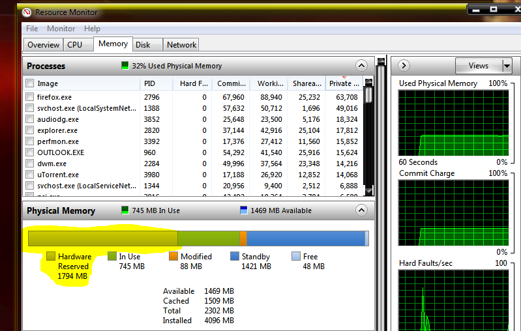Switch to the Overview tab

coord(43,45)
